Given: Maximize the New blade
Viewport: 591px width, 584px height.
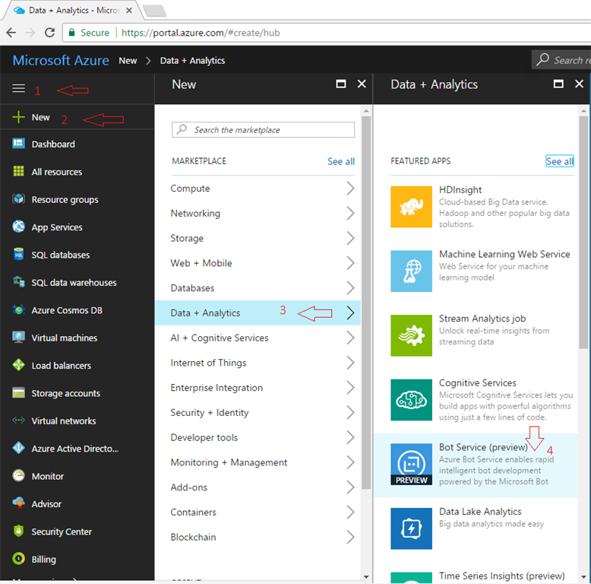Looking at the screenshot, I should pos(341,84).
